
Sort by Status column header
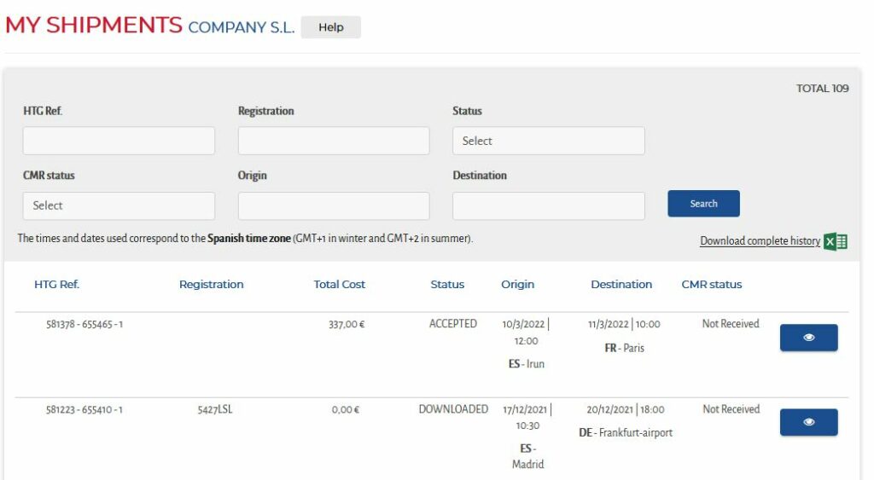tap(447, 284)
